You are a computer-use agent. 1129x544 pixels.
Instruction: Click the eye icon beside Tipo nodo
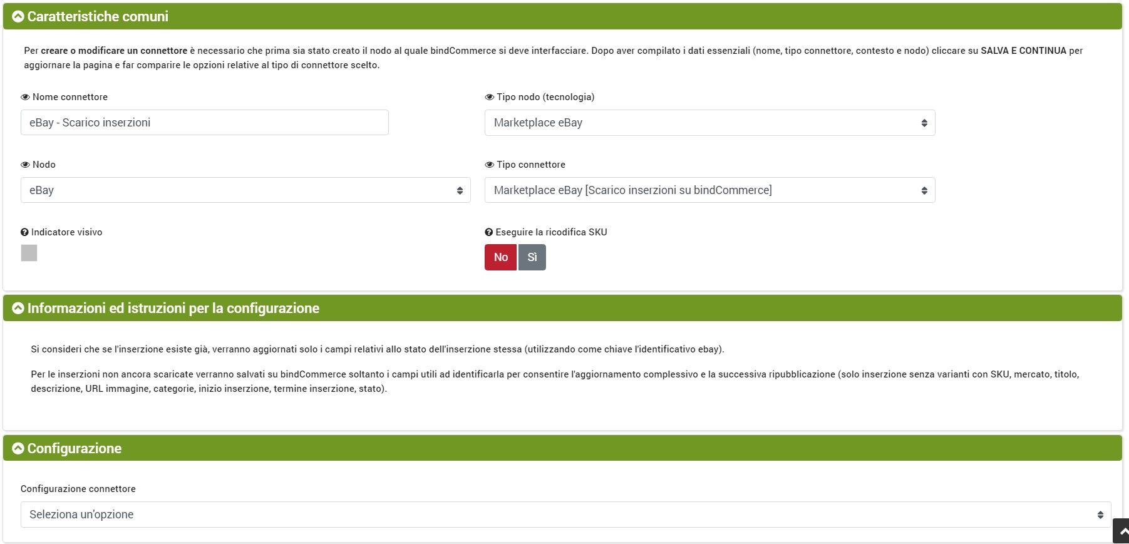[x=489, y=97]
